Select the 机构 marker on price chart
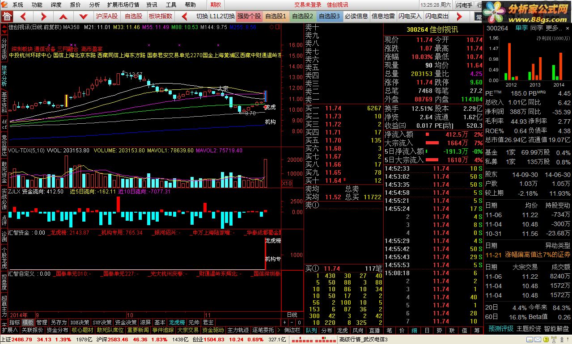This screenshot has height=344, width=572. coord(270,122)
